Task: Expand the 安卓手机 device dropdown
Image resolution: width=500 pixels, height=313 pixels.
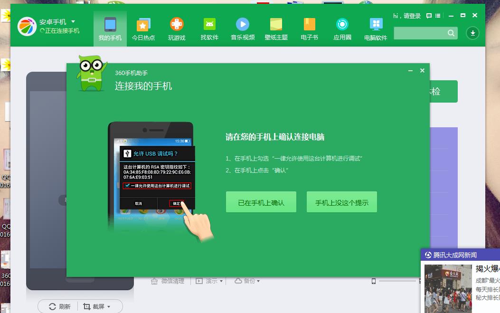Action: click(73, 21)
